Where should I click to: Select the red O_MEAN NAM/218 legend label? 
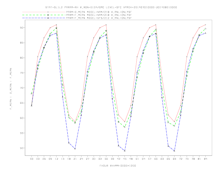[x=99, y=12]
